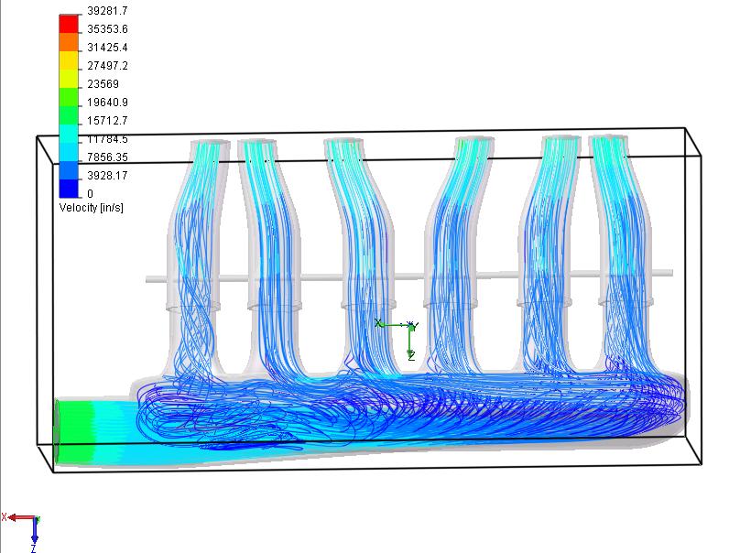Click the top-right corner of bounding box
The width and height of the screenshot is (729, 553).
click(x=685, y=129)
